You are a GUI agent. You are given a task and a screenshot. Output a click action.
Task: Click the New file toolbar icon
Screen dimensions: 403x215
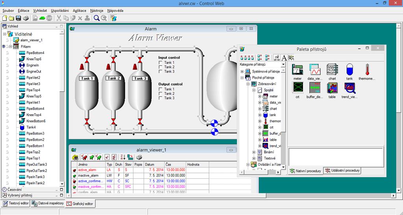coord(4,18)
